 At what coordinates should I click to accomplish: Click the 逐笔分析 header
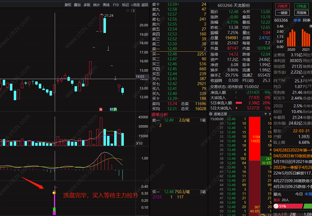(x=160, y=114)
